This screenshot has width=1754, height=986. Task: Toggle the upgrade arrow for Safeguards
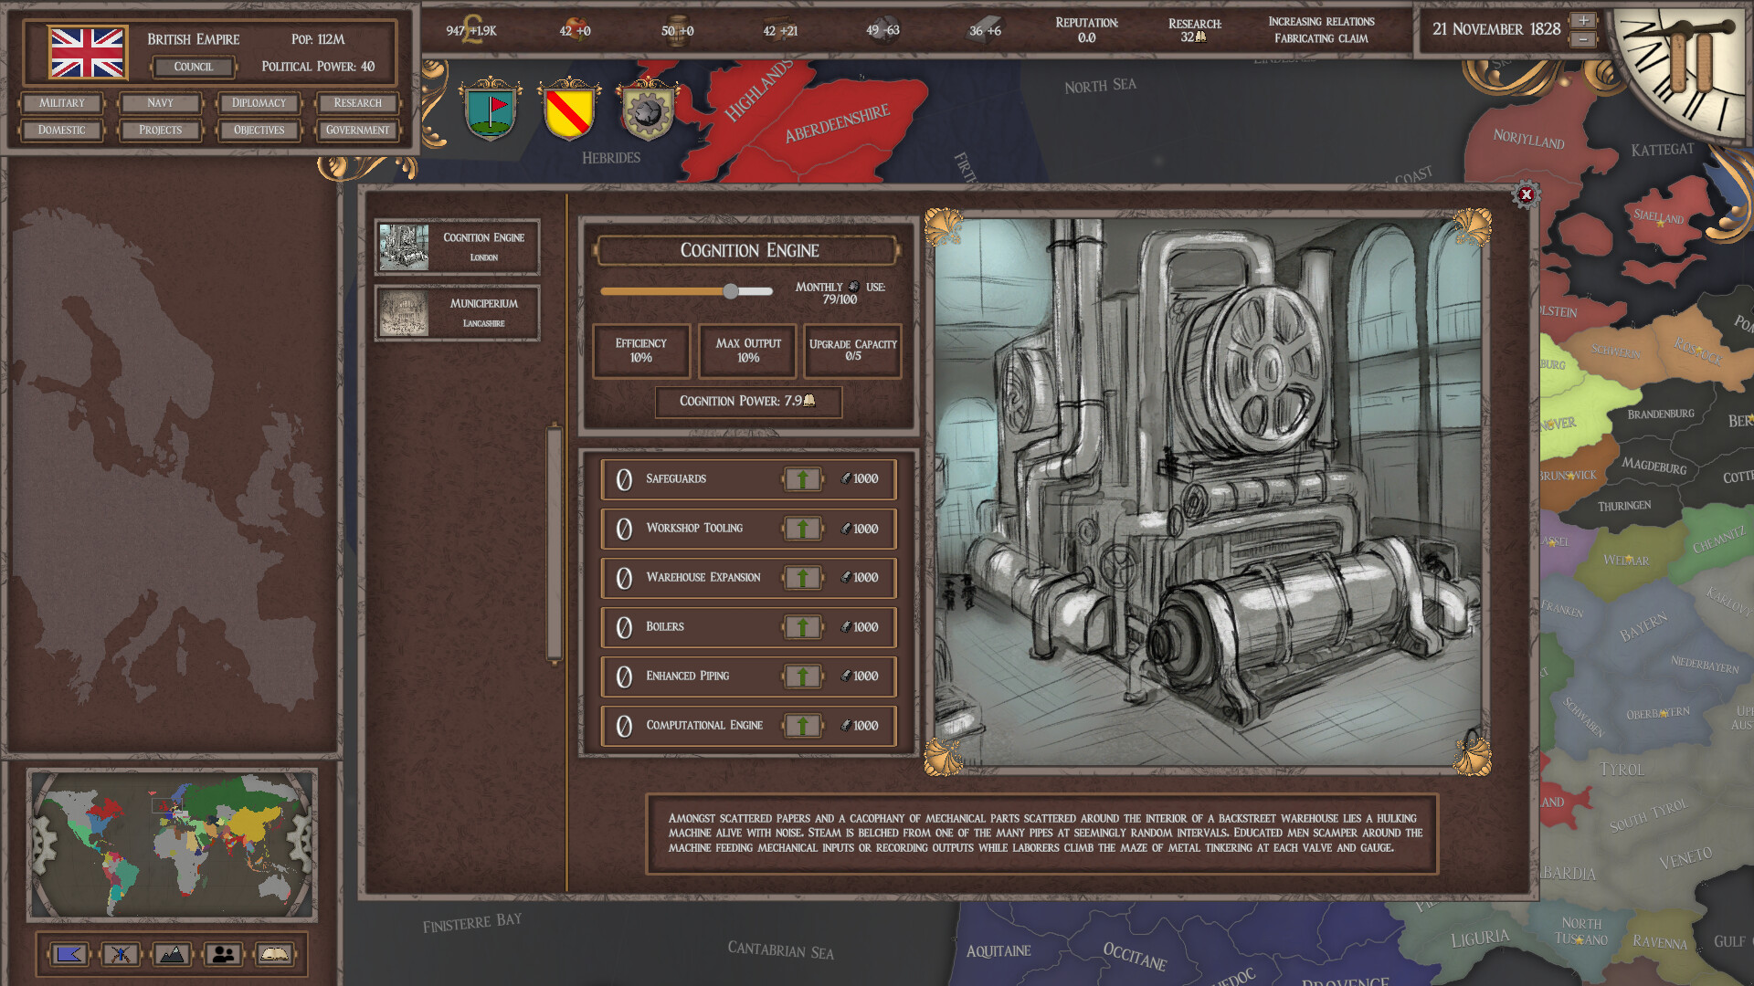pos(802,478)
